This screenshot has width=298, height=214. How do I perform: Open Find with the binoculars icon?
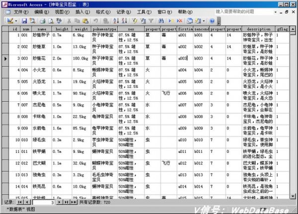click(161, 21)
